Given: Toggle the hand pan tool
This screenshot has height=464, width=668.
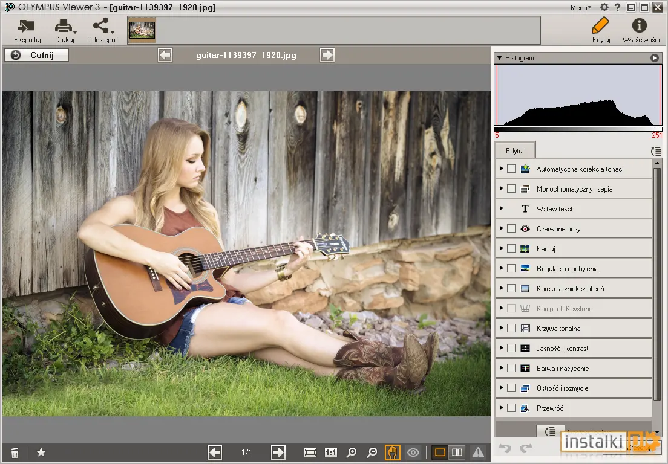Looking at the screenshot, I should [x=392, y=453].
